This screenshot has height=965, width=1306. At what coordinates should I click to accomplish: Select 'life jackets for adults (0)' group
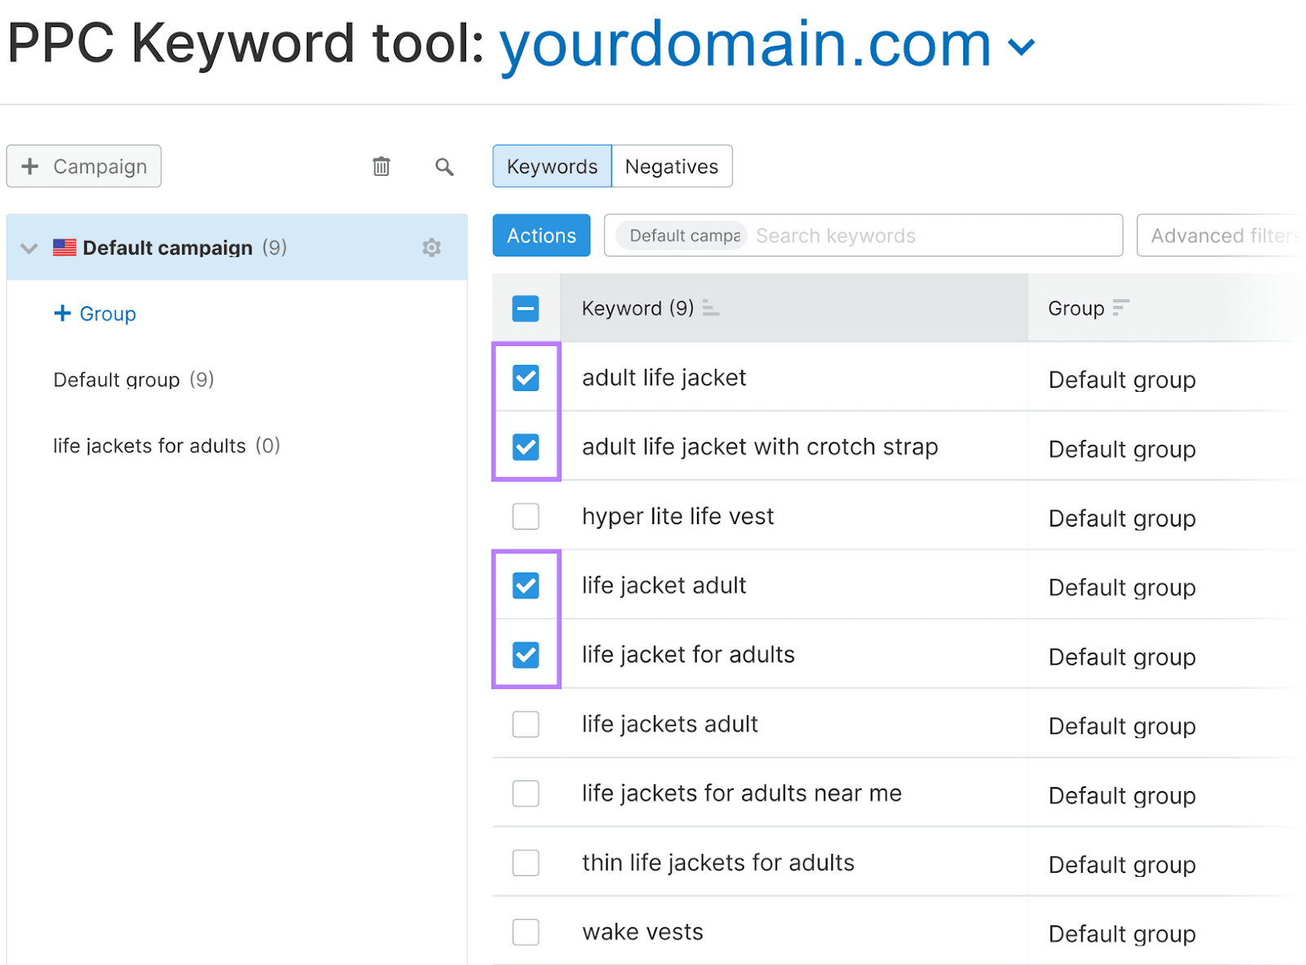pos(167,446)
